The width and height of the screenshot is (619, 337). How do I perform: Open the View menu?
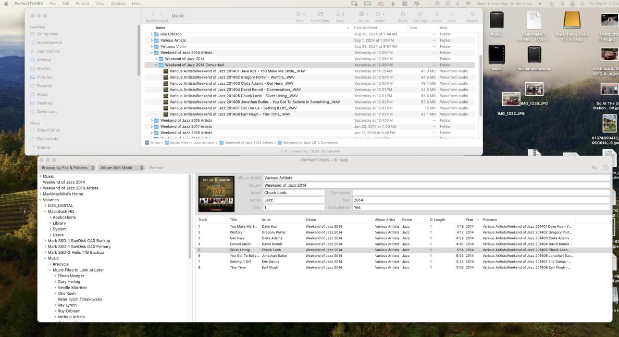[100, 4]
